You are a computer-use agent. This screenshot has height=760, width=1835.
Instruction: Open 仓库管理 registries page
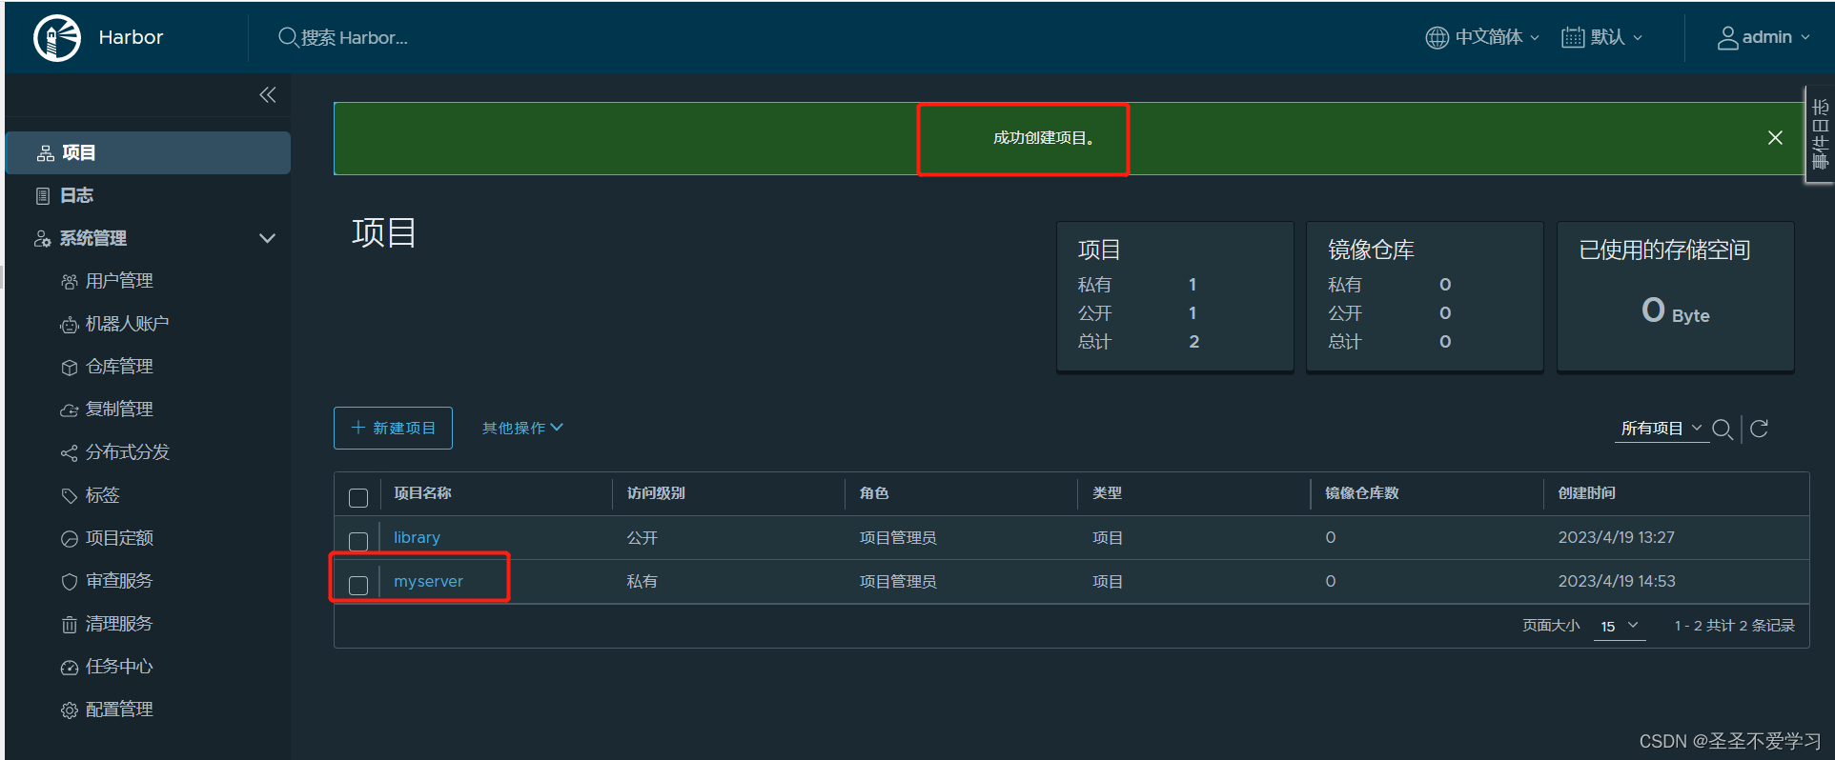pyautogui.click(x=119, y=367)
